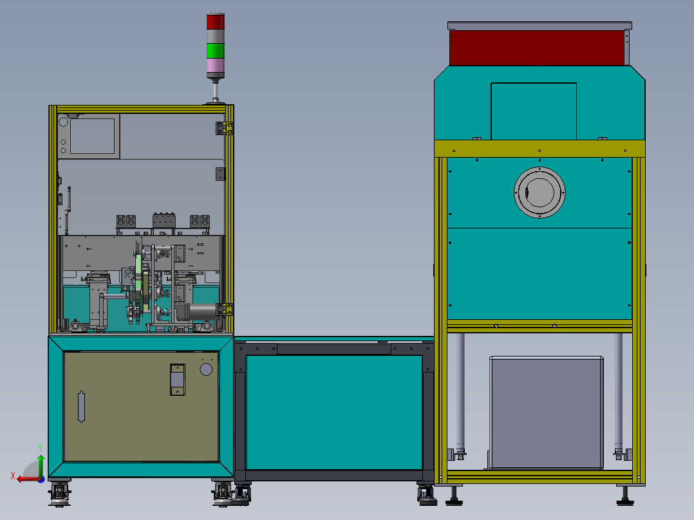Select the red segment of the signal tower light
This screenshot has width=694, height=520.
pyautogui.click(x=216, y=21)
